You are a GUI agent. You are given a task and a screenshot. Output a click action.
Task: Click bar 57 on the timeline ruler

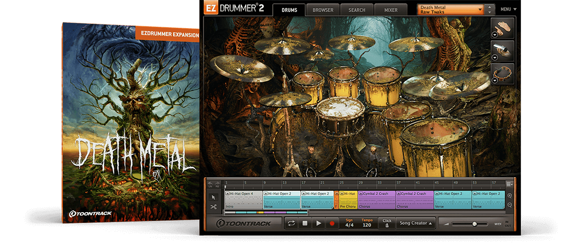coord(494,183)
